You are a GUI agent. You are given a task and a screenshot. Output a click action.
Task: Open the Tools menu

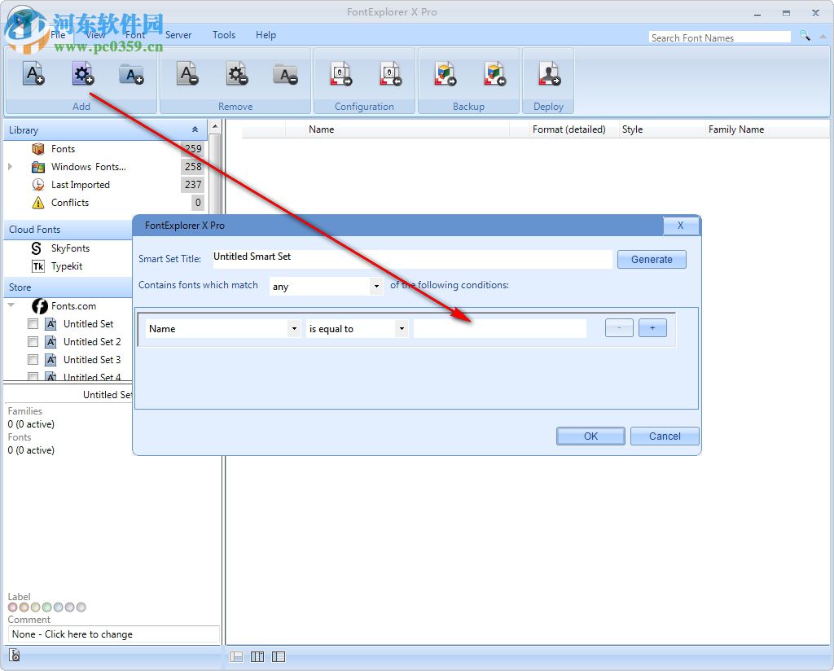pos(224,35)
